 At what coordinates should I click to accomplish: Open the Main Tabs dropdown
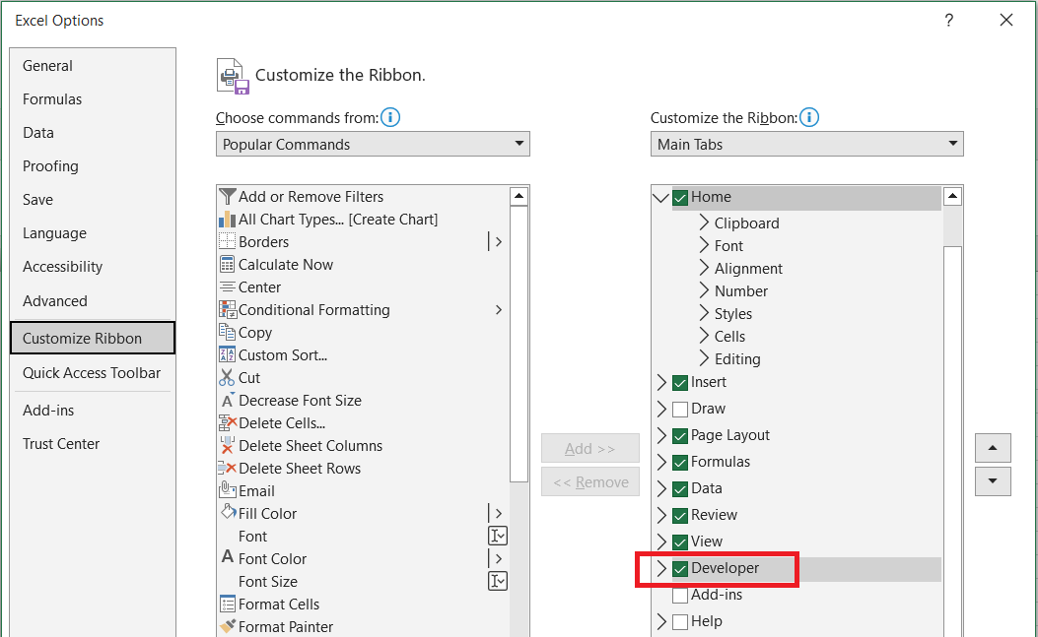806,145
